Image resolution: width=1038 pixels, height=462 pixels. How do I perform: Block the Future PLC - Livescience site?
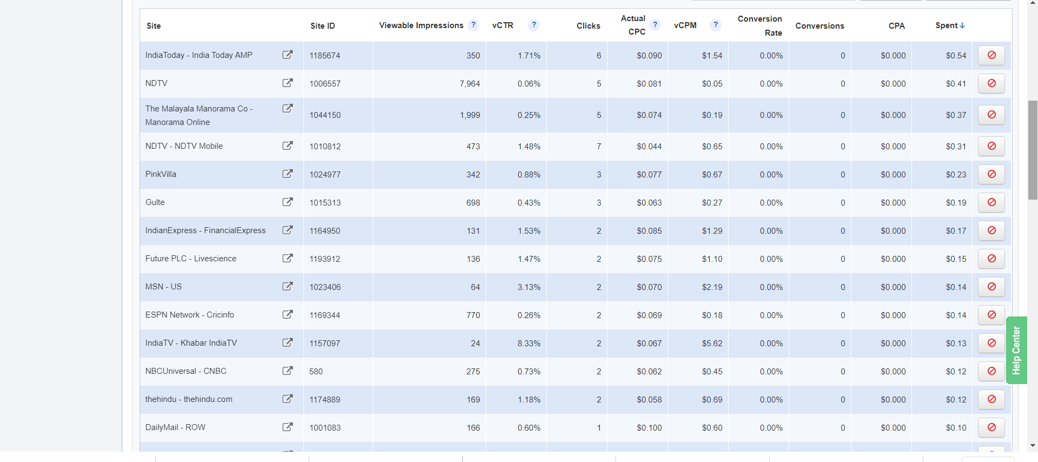point(991,259)
